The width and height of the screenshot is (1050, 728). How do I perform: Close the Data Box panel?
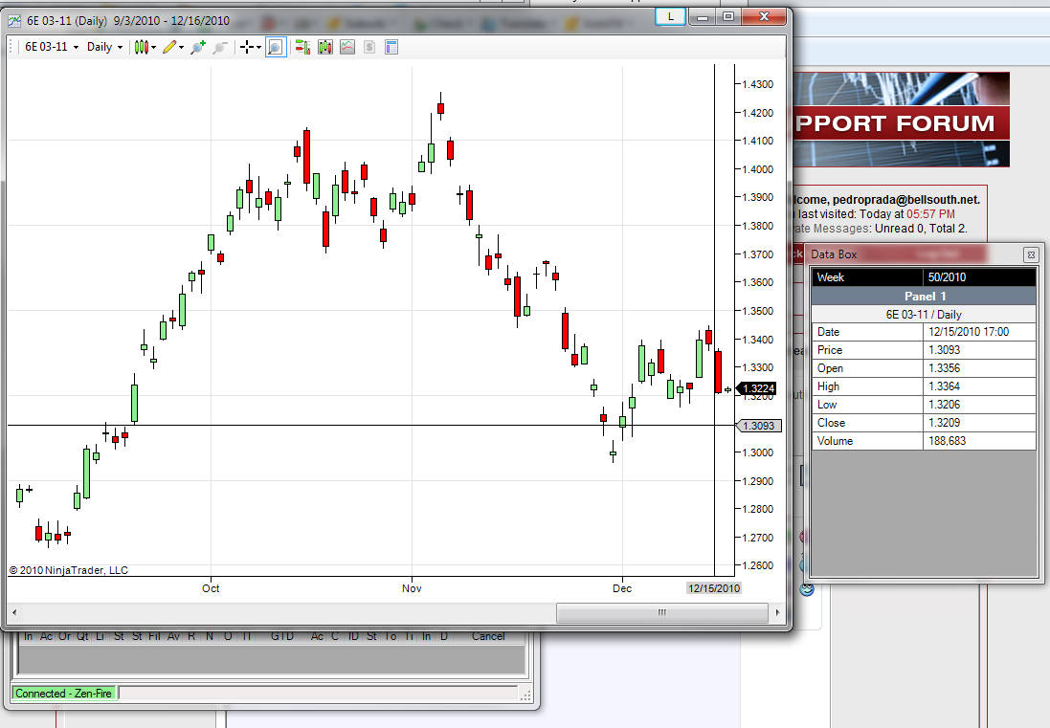1031,254
